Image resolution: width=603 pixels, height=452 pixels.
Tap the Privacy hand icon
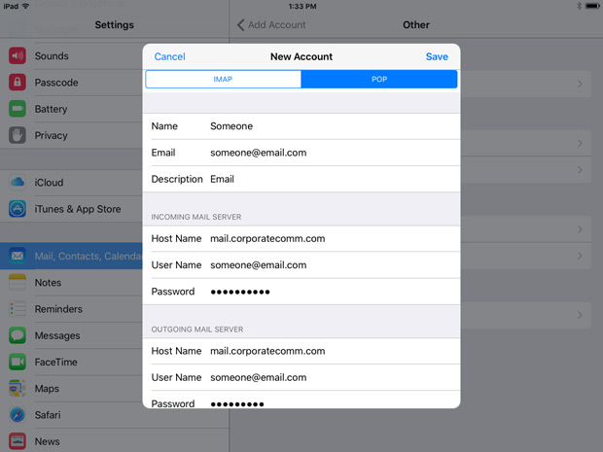point(18,135)
